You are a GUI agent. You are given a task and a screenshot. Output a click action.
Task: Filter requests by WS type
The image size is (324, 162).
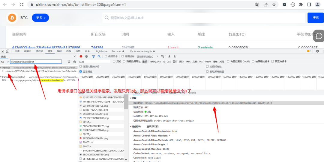click(x=201, y=62)
